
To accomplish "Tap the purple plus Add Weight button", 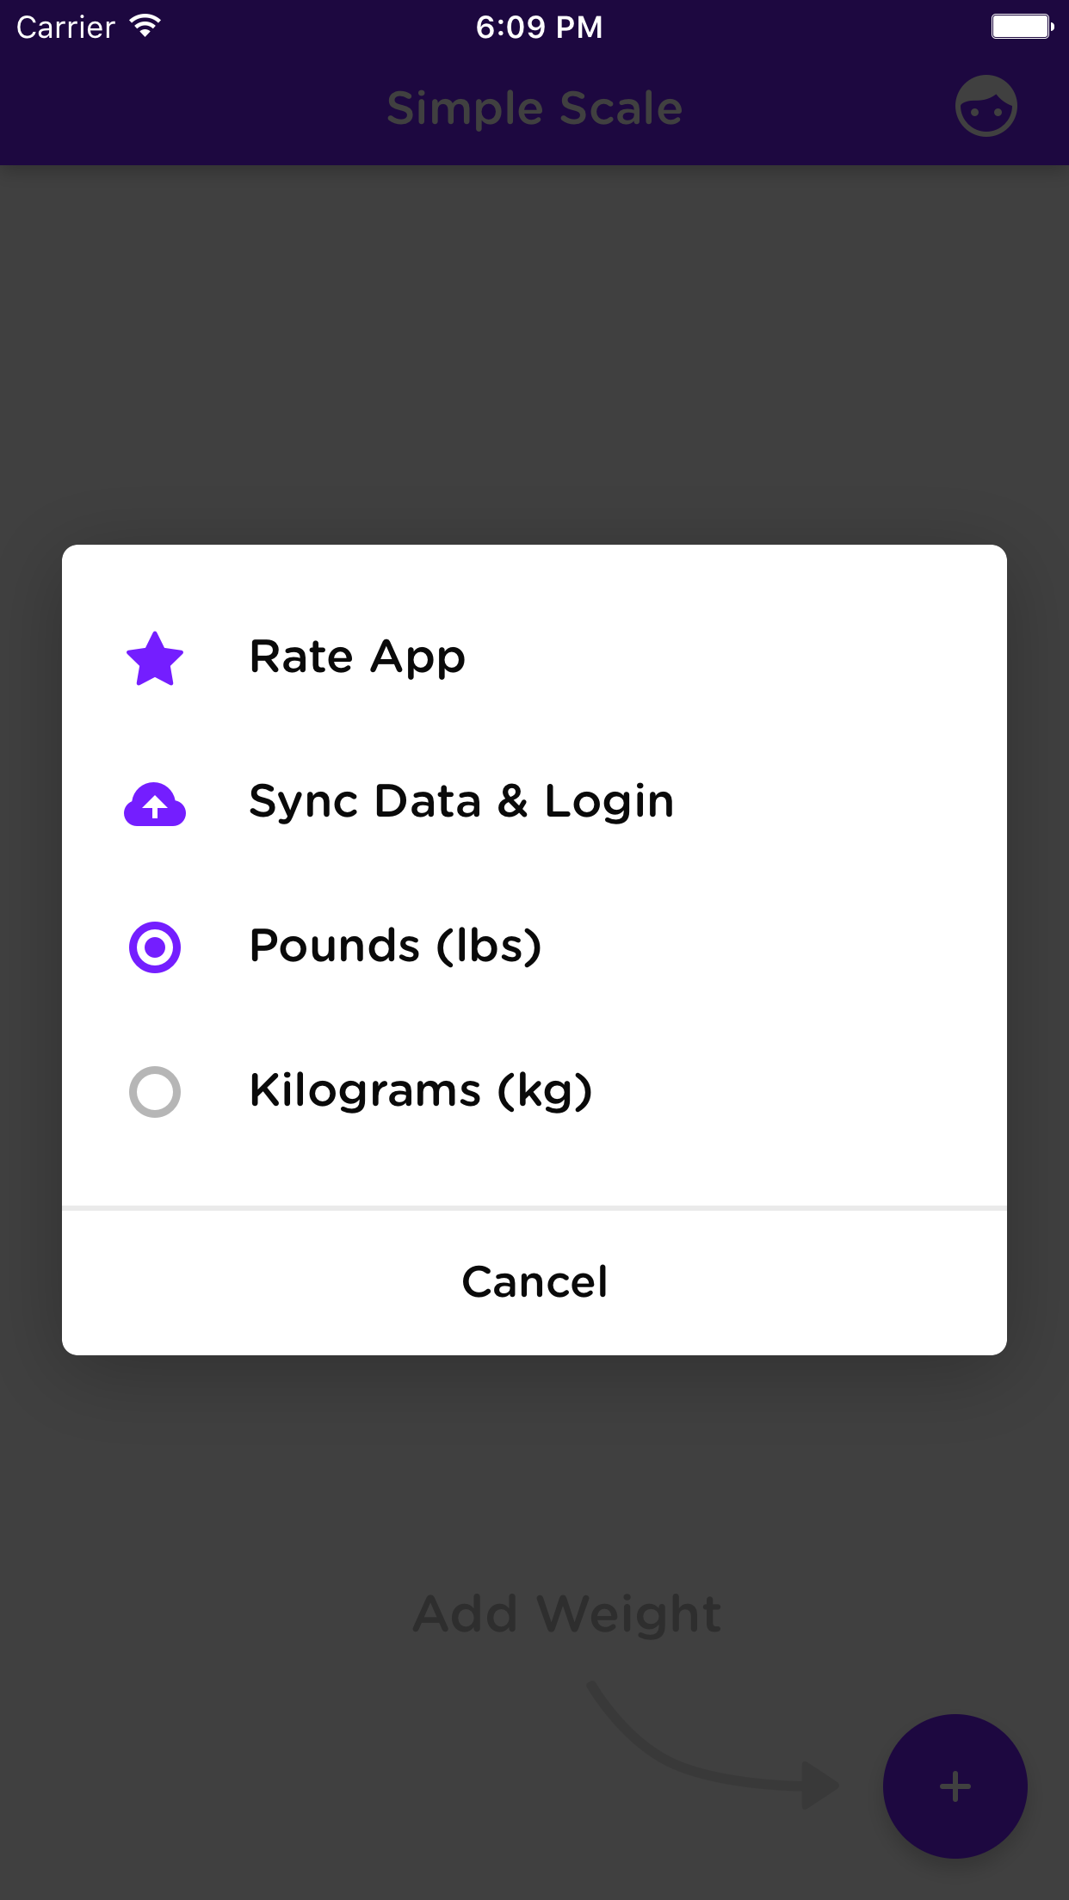I will tap(955, 1786).
